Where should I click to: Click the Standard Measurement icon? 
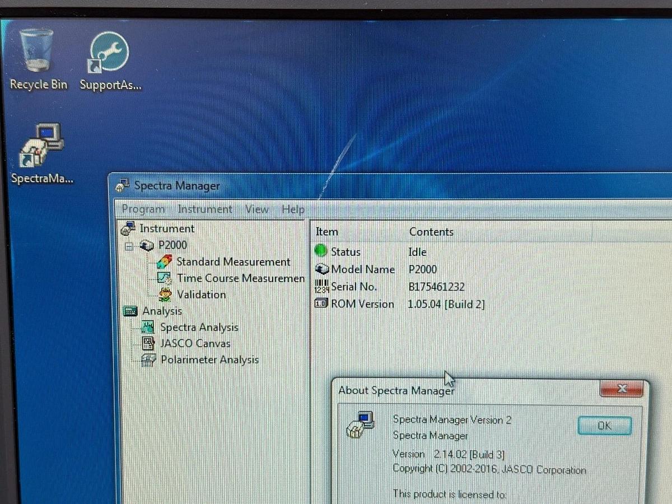click(165, 262)
